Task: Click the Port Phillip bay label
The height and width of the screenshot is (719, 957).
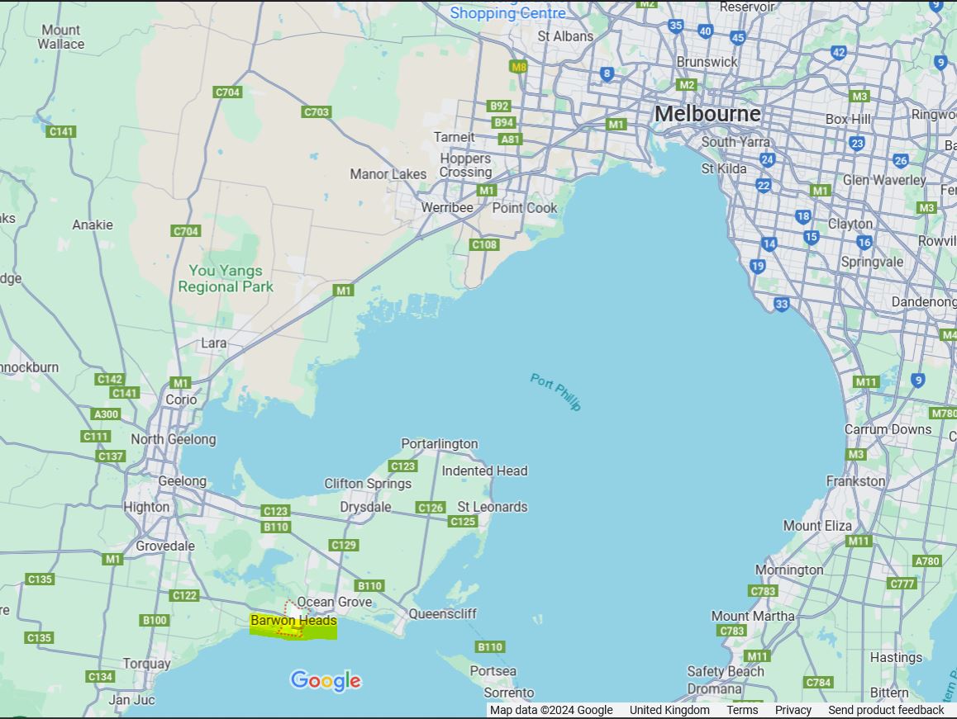Action: [x=556, y=391]
